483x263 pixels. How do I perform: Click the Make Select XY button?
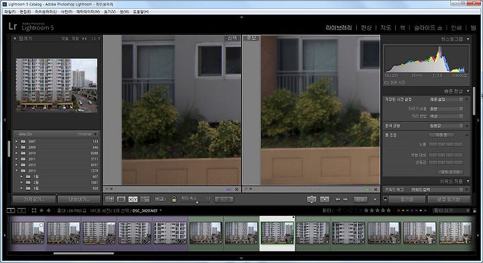[325, 199]
